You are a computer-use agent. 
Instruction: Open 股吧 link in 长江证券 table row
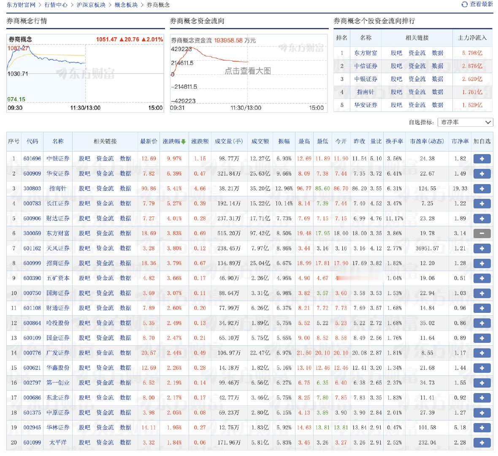pos(84,204)
